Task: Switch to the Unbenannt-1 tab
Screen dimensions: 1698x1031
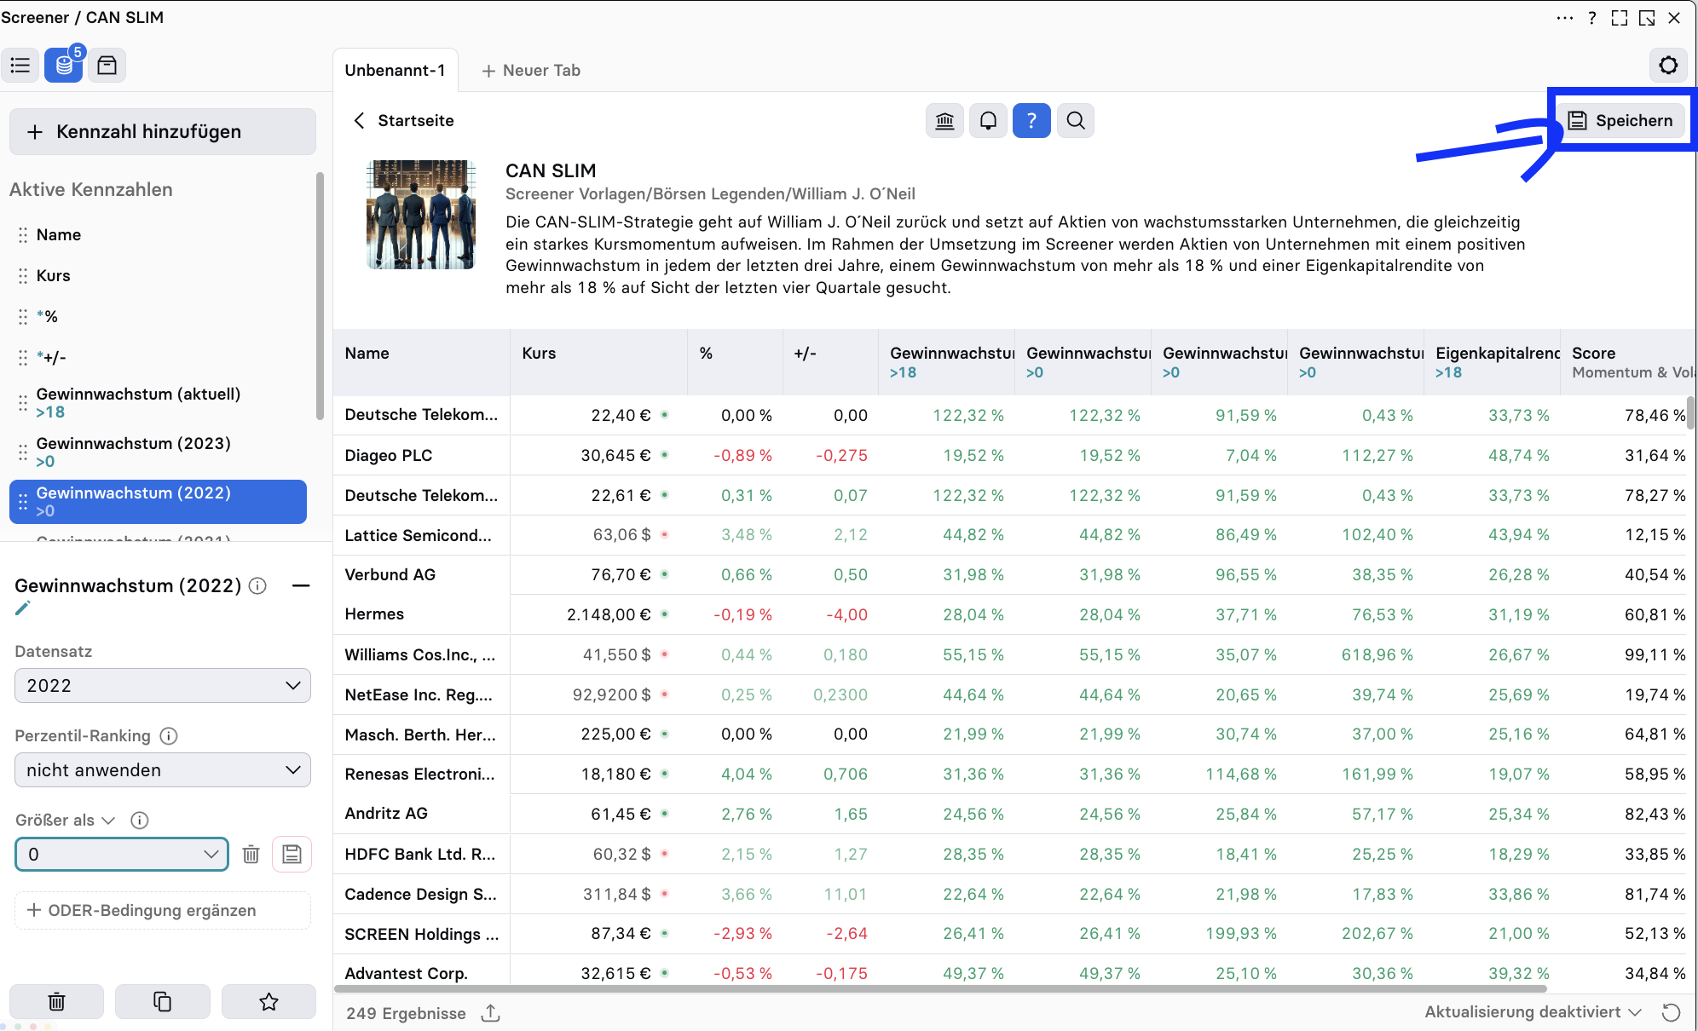Action: (396, 71)
